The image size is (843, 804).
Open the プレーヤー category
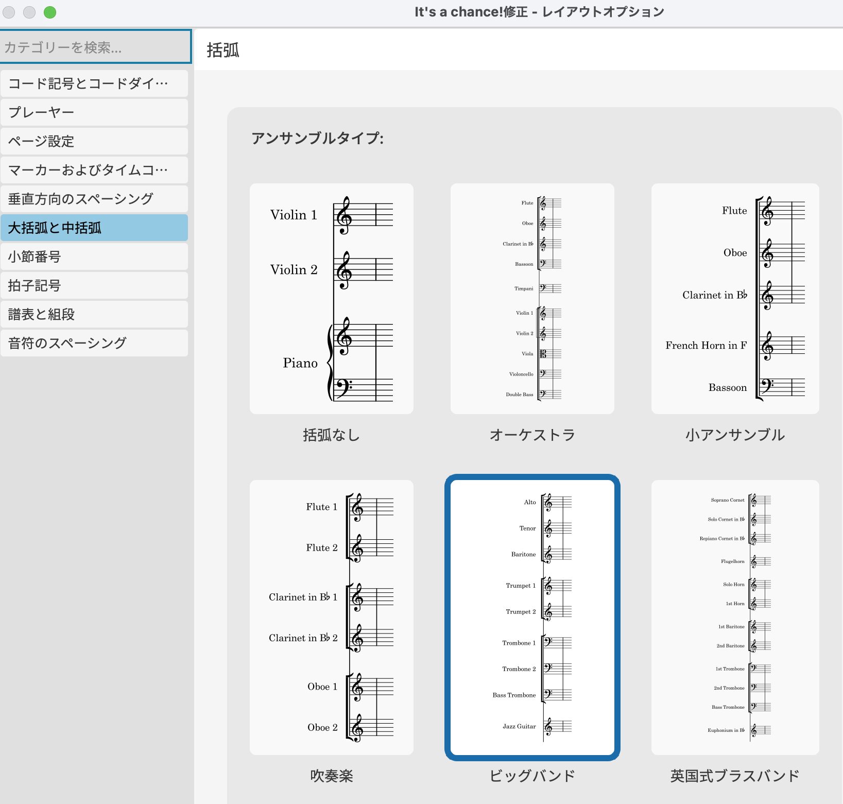[x=94, y=112]
